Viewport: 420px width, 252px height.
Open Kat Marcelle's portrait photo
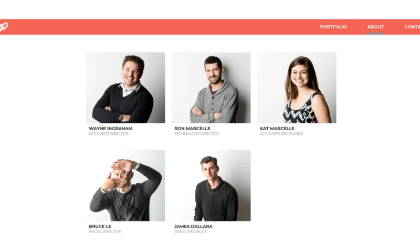click(297, 88)
